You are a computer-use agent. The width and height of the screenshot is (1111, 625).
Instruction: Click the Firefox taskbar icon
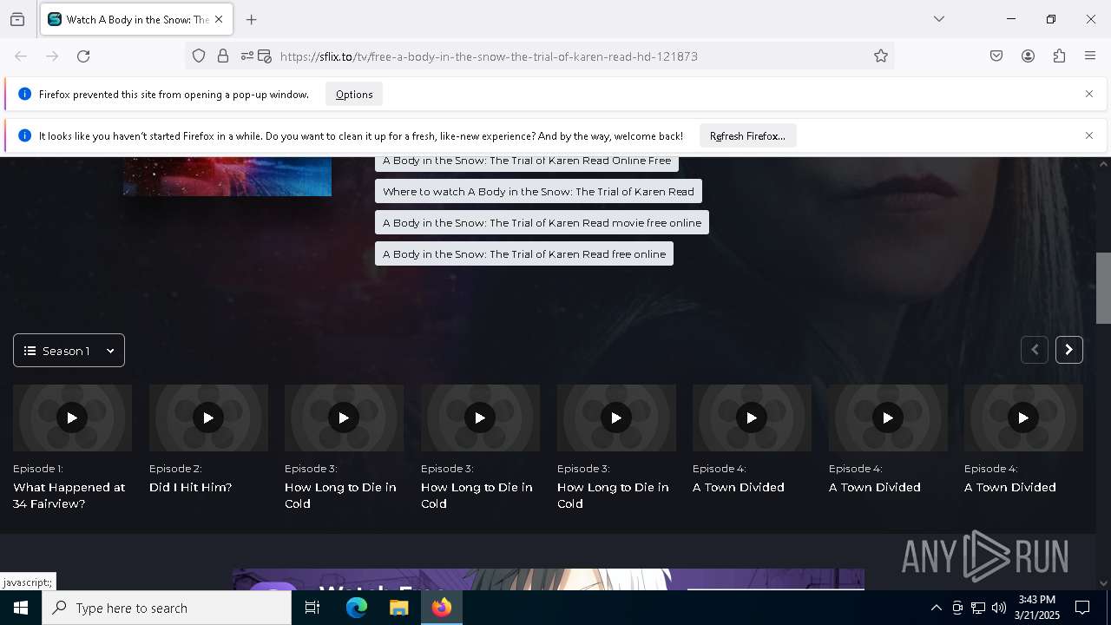(x=441, y=608)
